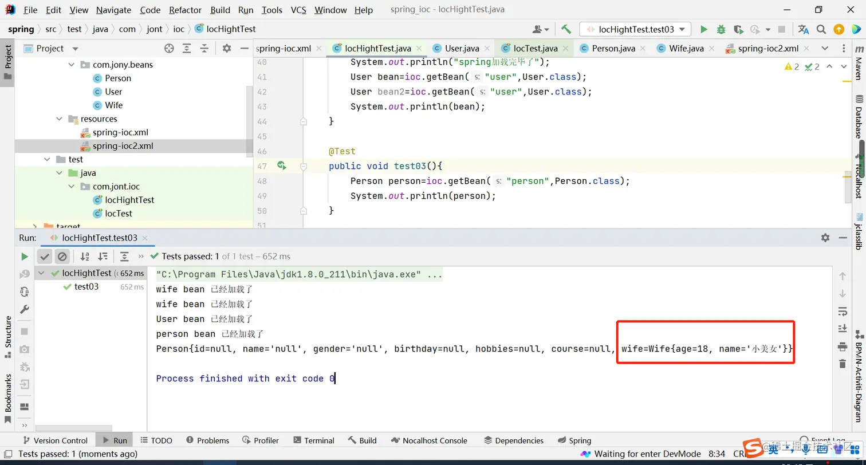Screen dimensions: 866x465
Task: Collapse the locHightTest result node
Action: pos(41,273)
